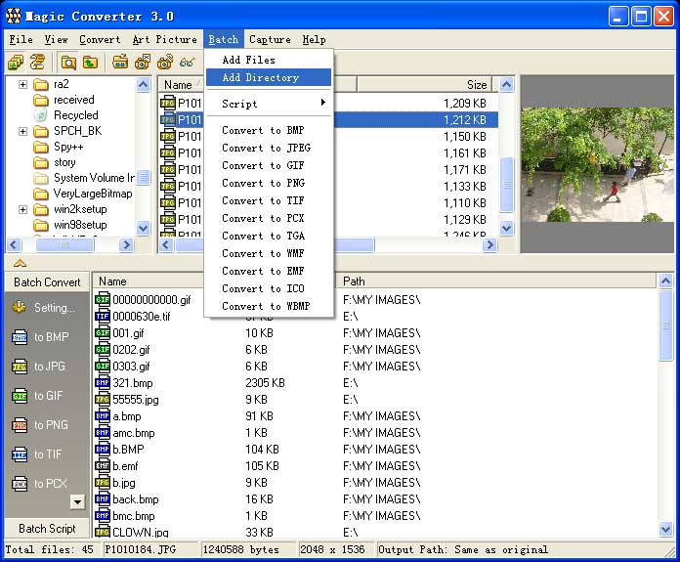Click the EMF file icon beside b.emf
Viewport: 680px width, 562px height.
point(103,465)
